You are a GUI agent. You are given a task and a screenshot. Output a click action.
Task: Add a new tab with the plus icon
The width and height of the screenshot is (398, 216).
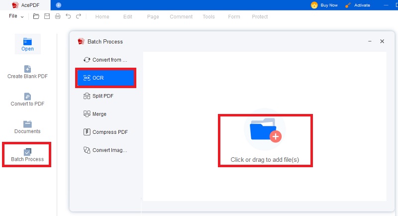(x=58, y=5)
